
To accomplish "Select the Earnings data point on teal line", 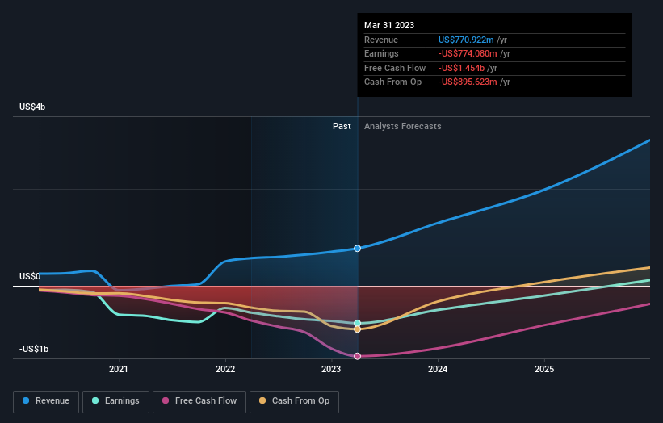I will click(x=357, y=323).
